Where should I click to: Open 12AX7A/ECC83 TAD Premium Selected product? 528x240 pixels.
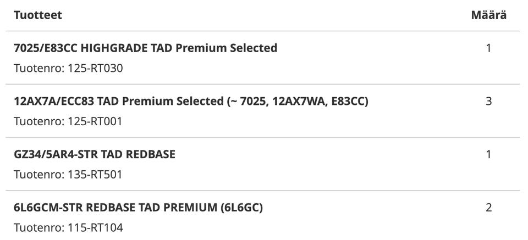[191, 101]
